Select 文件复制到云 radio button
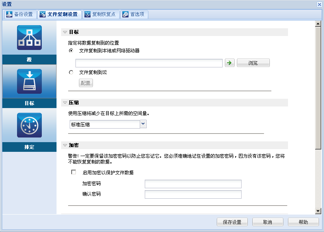324x232 pixels. point(71,72)
